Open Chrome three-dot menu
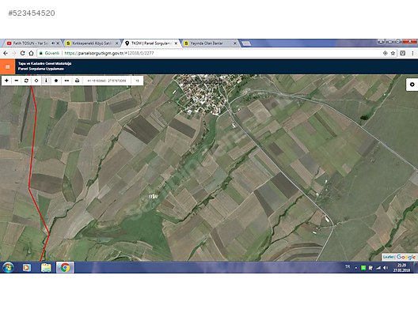This screenshot has height=313, width=418. [412, 53]
